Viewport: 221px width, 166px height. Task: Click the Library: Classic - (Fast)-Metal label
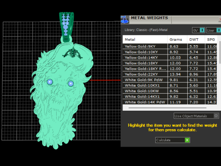pos(146,30)
